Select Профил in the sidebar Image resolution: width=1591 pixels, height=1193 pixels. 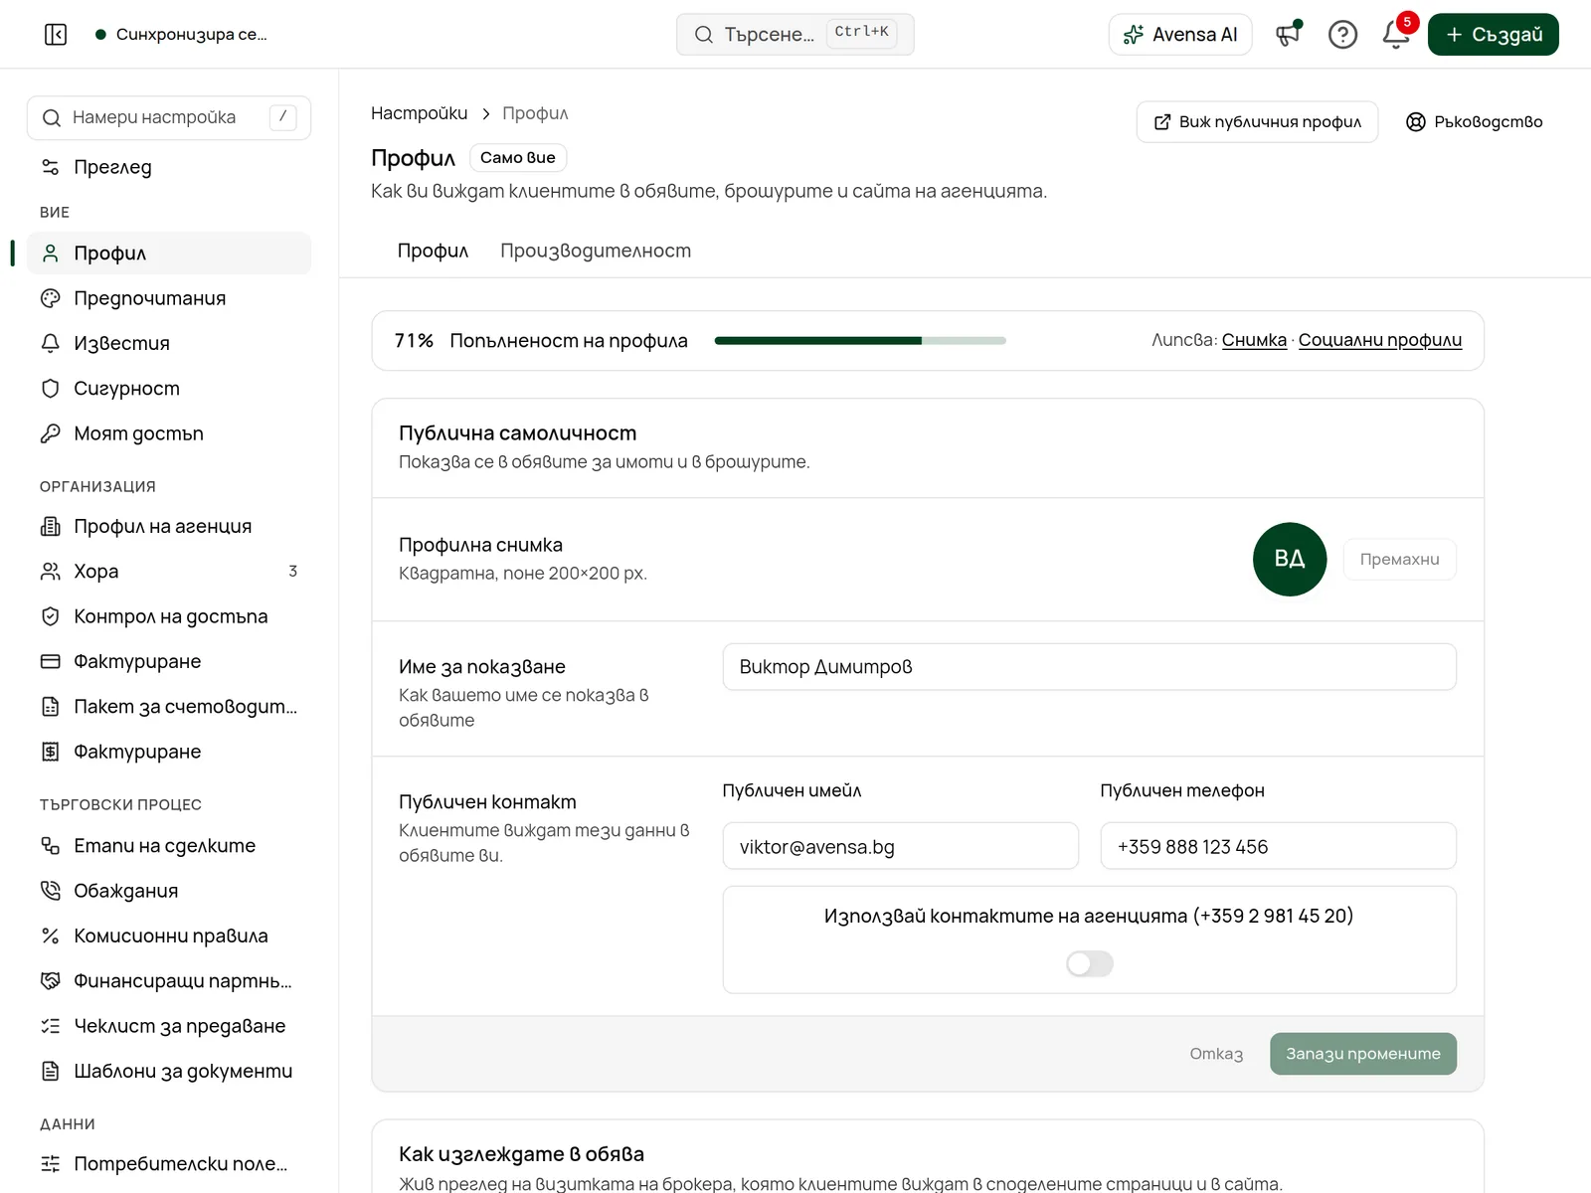click(169, 254)
